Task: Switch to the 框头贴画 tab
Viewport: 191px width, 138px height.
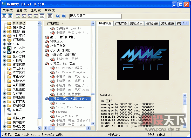Action: (152, 24)
